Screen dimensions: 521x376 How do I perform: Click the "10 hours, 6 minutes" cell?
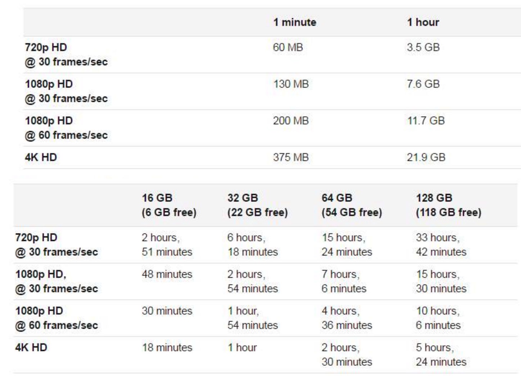point(438,318)
